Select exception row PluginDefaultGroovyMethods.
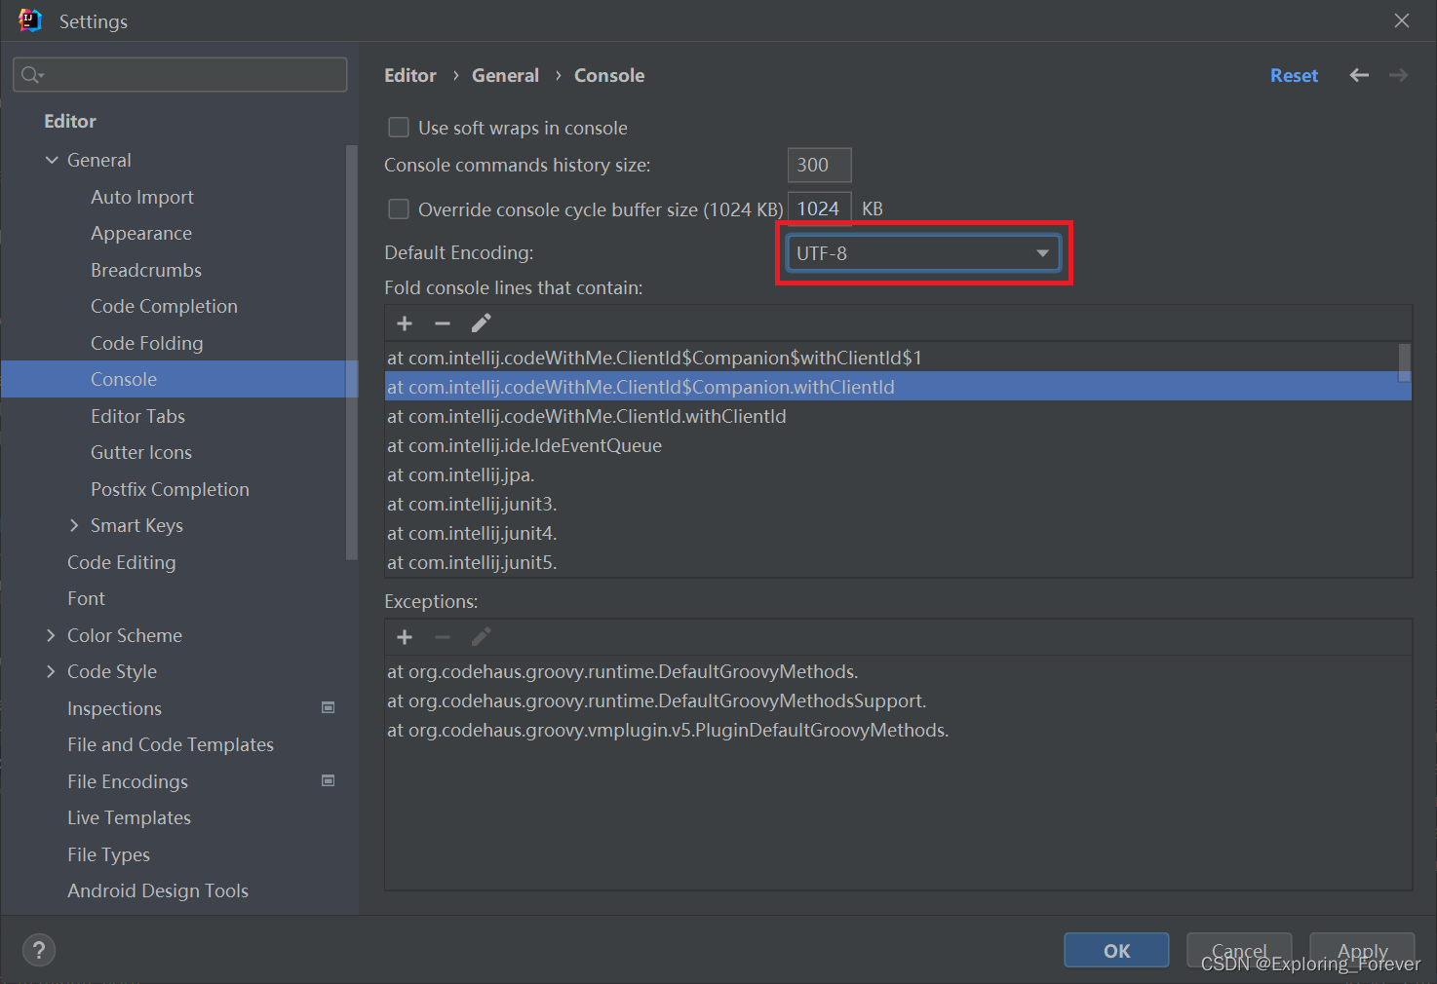This screenshot has height=984, width=1437. (x=898, y=730)
